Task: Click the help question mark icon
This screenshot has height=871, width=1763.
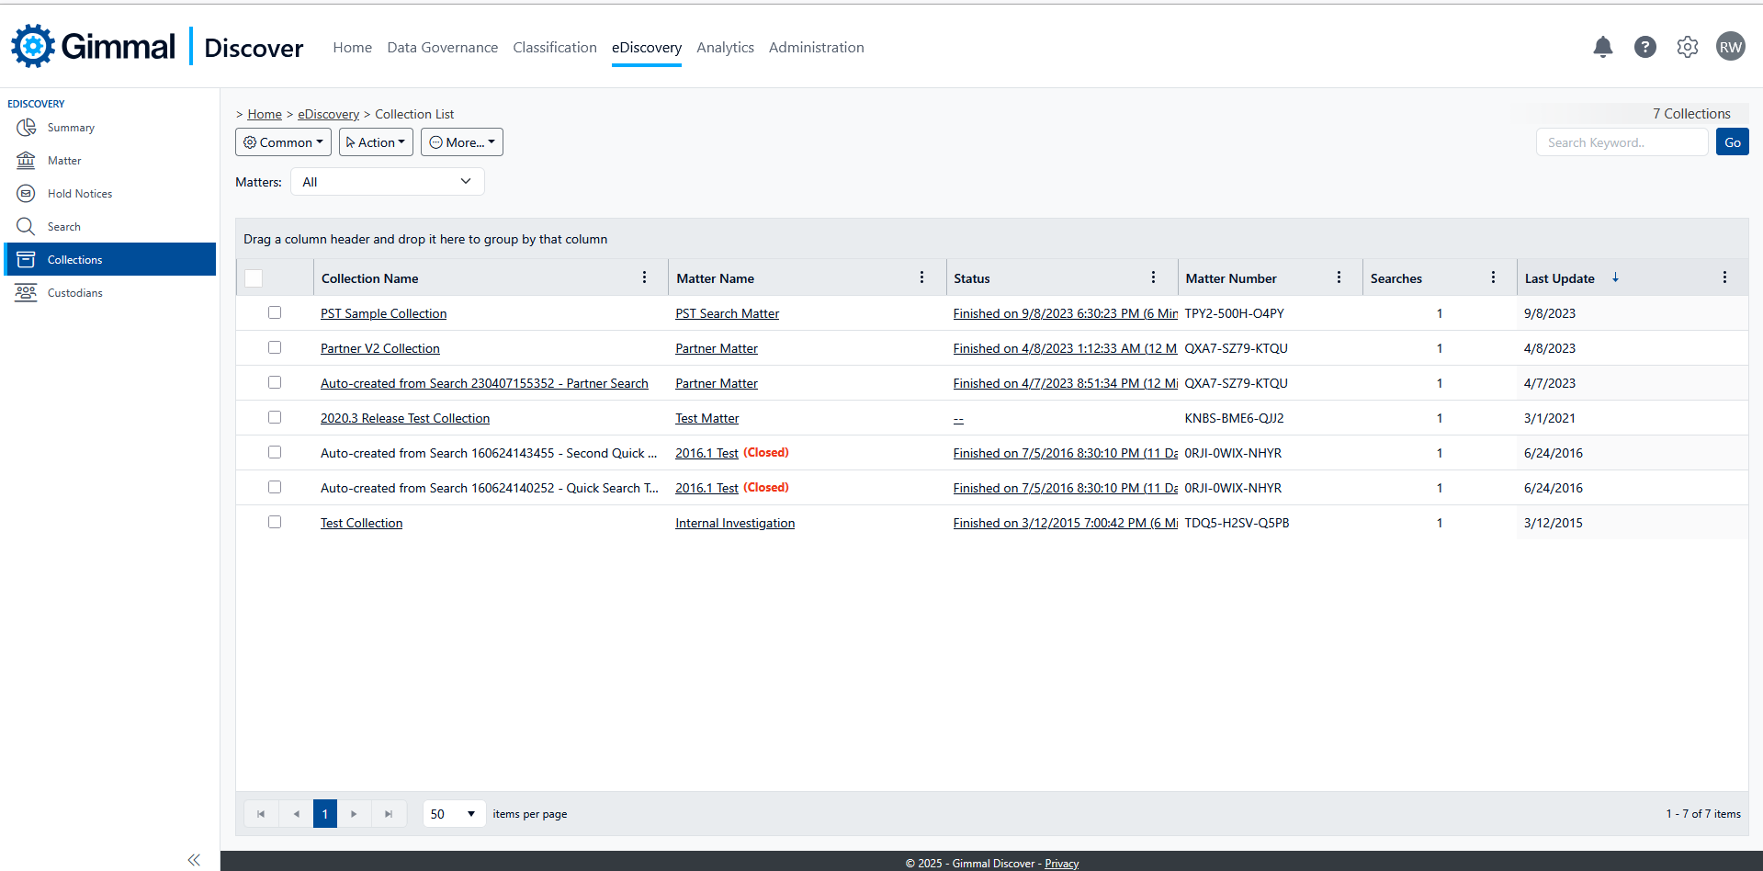Action: click(x=1644, y=47)
